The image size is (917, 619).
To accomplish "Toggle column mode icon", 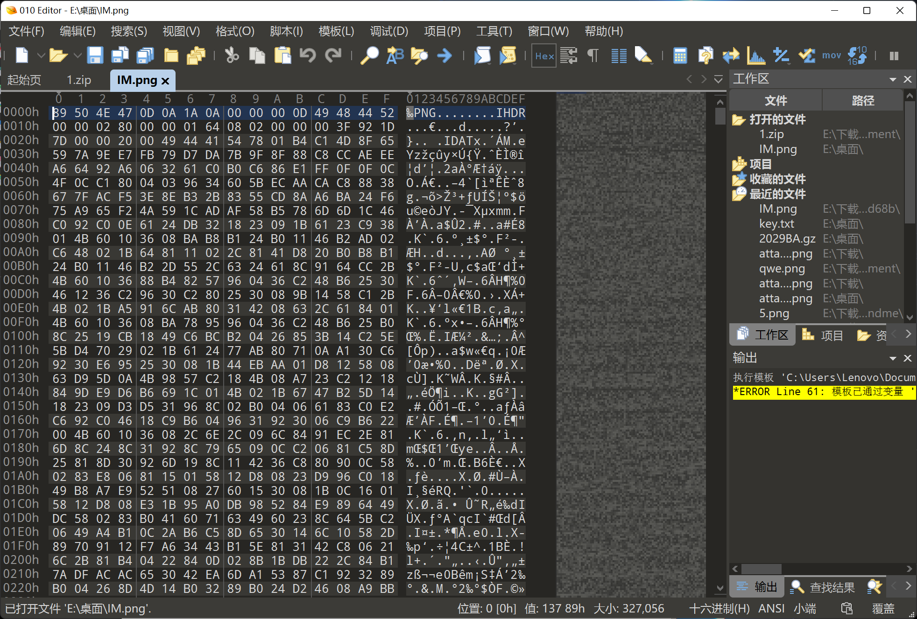I will (619, 56).
